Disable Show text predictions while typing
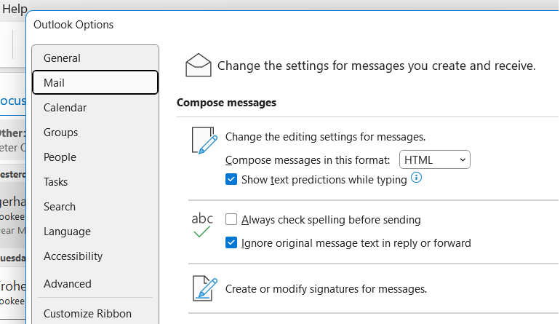Image resolution: width=560 pixels, height=324 pixels. pyautogui.click(x=231, y=179)
